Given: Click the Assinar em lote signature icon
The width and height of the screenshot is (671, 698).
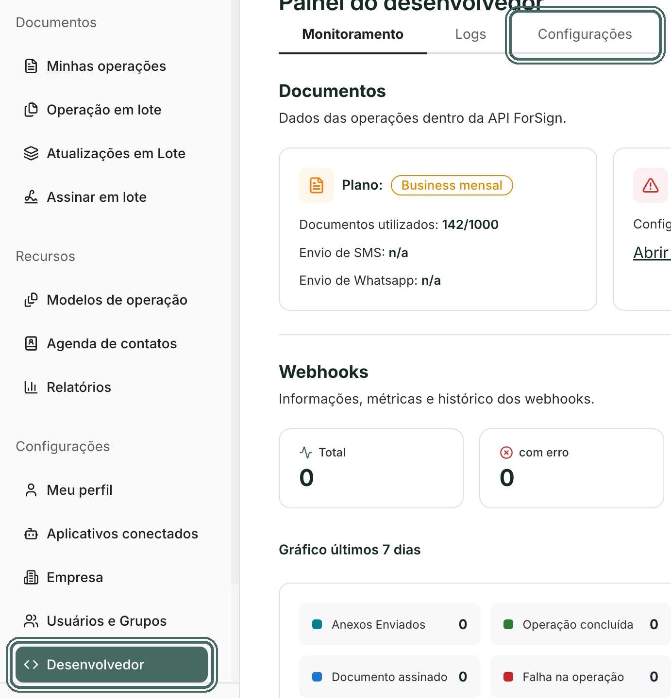Looking at the screenshot, I should (31, 197).
